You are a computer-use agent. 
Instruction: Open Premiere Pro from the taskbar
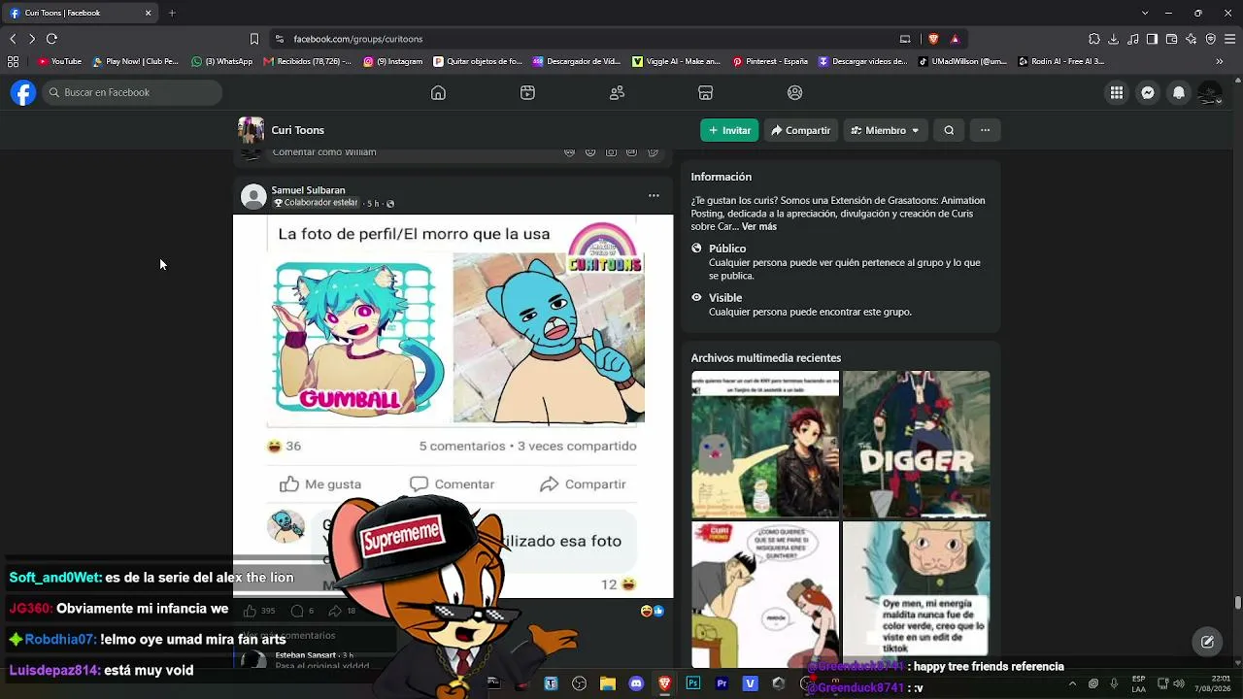(722, 683)
